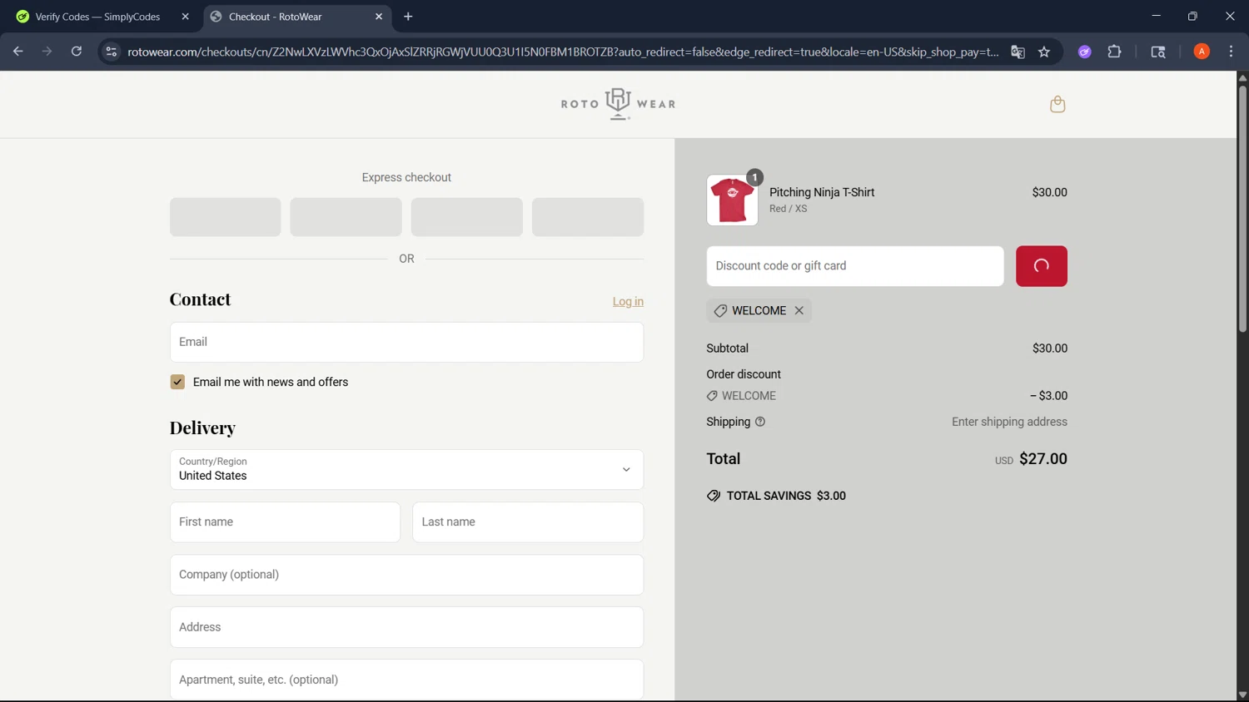Click the browser back arrow
Image resolution: width=1249 pixels, height=702 pixels.
[17, 52]
